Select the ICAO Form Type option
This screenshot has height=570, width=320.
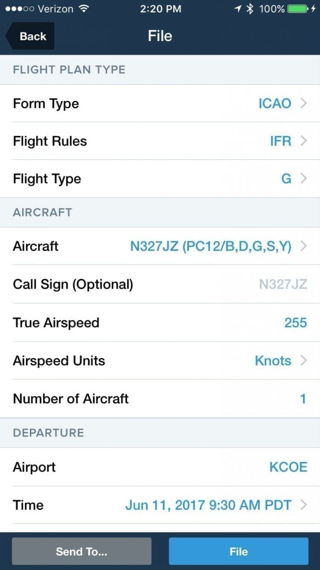coord(274,103)
